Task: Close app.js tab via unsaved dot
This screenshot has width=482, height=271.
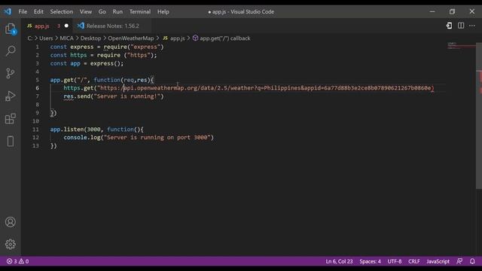Action: (x=66, y=26)
